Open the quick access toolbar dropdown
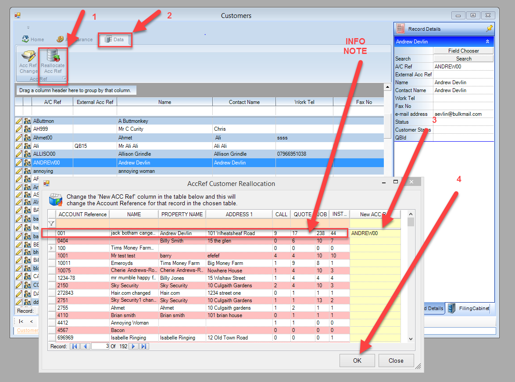515x382 pixels. click(x=28, y=28)
